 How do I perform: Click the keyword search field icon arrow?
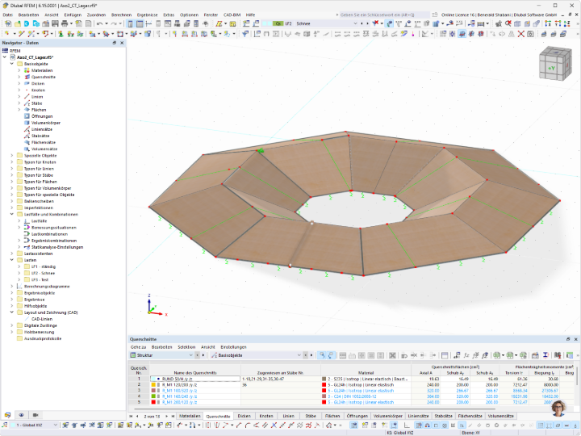tap(337, 15)
